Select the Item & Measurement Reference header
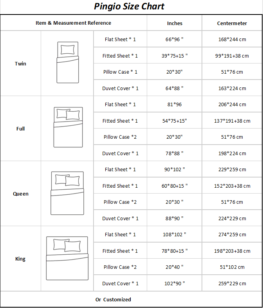The image size is (263, 308). tap(73, 23)
